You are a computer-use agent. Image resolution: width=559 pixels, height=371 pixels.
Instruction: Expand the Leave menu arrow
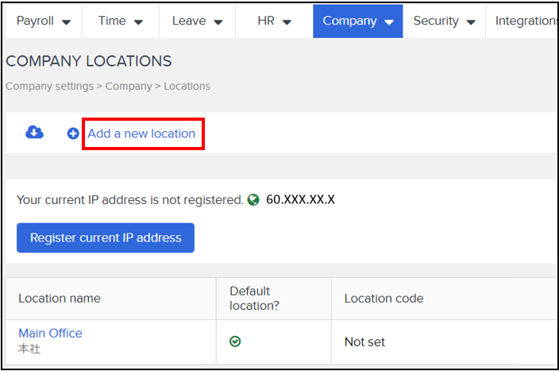[x=218, y=22]
